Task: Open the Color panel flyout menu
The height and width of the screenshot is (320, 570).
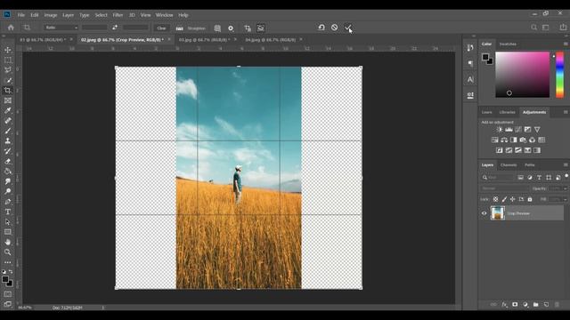Action: [x=566, y=44]
